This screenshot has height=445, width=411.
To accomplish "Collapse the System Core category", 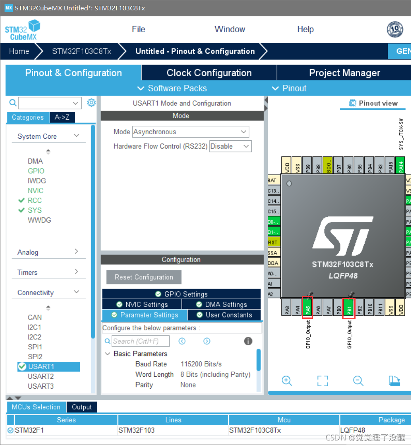I will pos(76,136).
